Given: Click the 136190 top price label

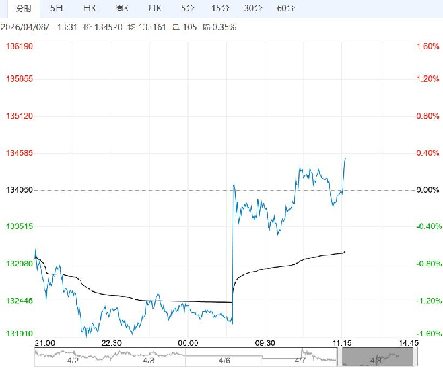Looking at the screenshot, I should pyautogui.click(x=20, y=47).
